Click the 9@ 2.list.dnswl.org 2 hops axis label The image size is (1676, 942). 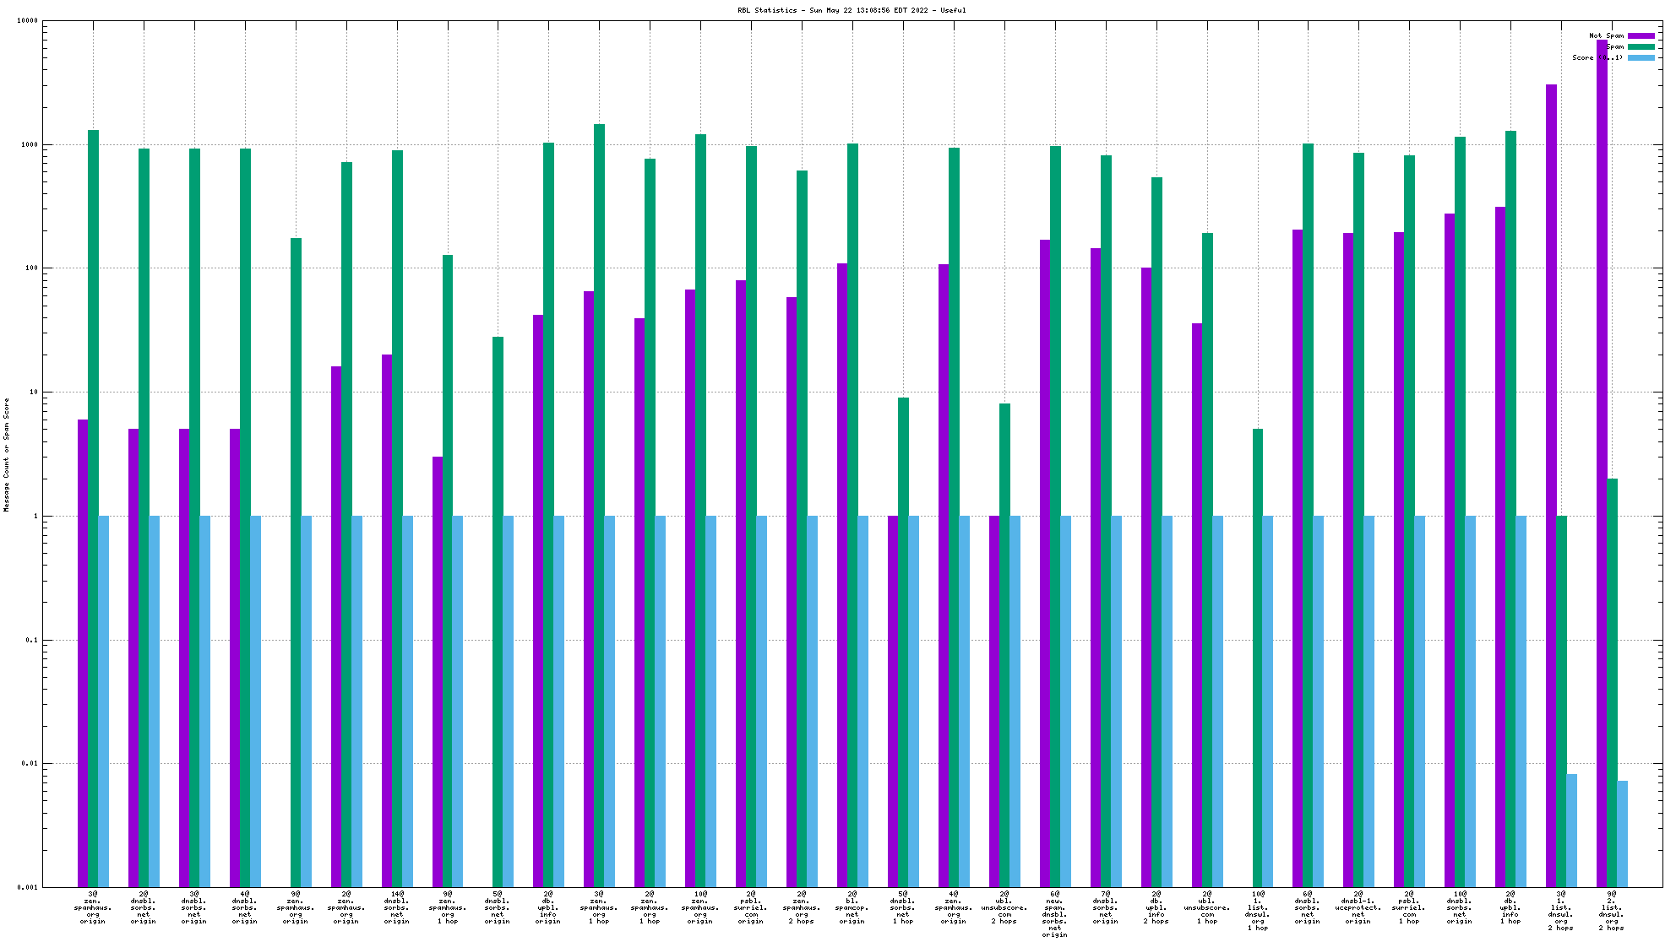pyautogui.click(x=1611, y=911)
